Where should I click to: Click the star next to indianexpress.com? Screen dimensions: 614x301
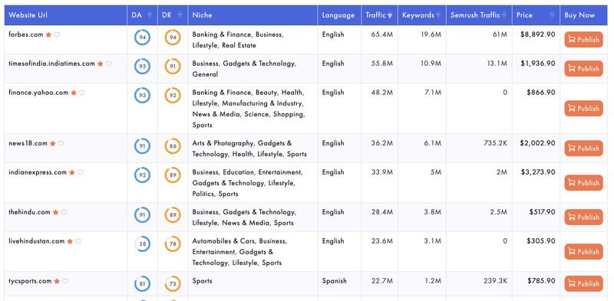click(x=72, y=172)
